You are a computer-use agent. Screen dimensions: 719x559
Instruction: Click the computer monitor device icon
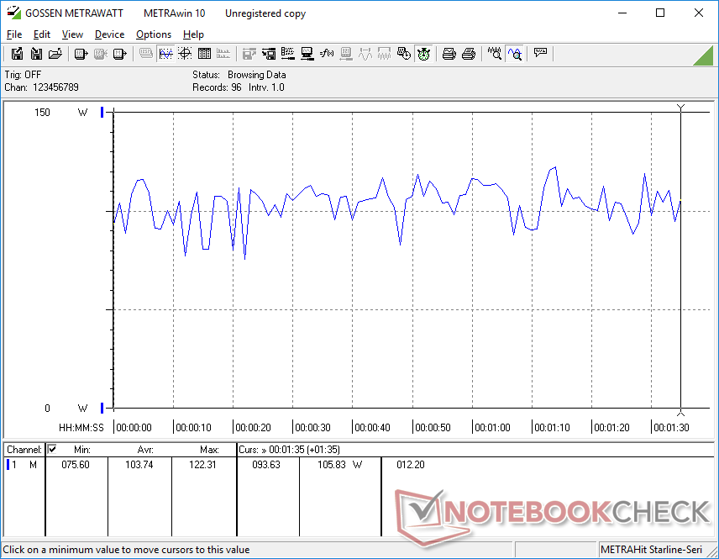click(x=307, y=54)
